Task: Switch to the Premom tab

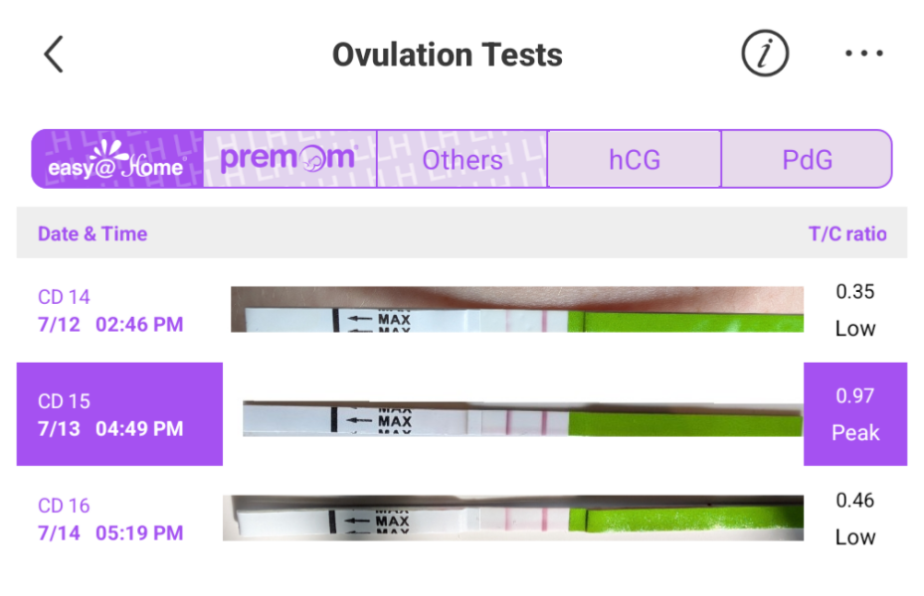Action: click(288, 159)
